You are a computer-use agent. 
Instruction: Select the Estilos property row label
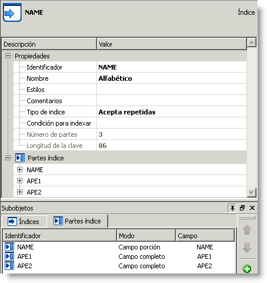click(35, 90)
